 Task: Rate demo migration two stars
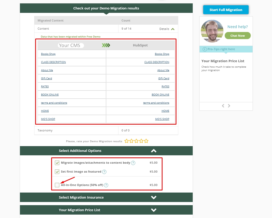[132, 141]
